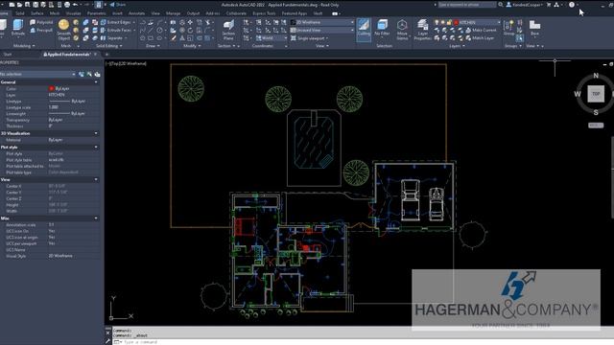The width and height of the screenshot is (614, 345).
Task: Click the viewport controls label Top 2D Wireframe
Action: [126, 63]
